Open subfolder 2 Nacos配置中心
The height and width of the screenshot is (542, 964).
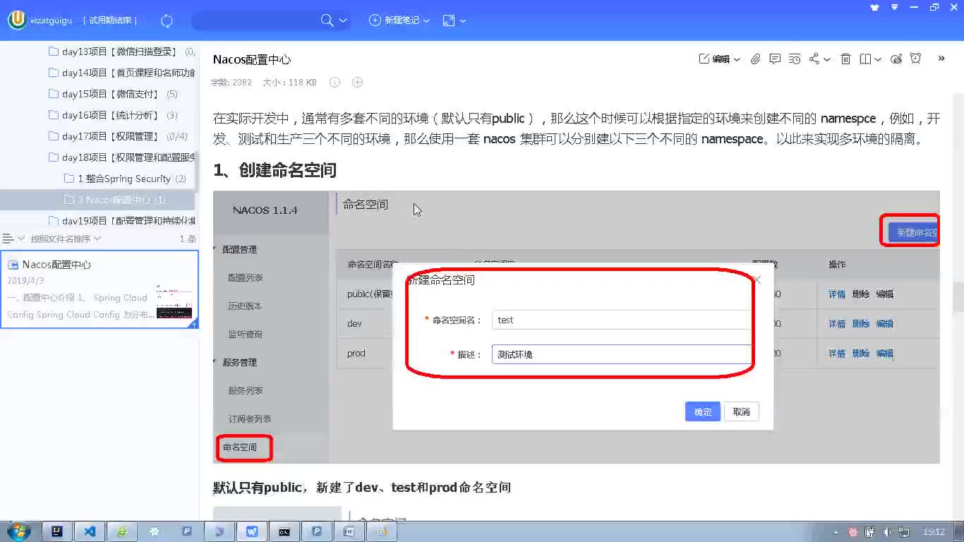click(x=115, y=200)
